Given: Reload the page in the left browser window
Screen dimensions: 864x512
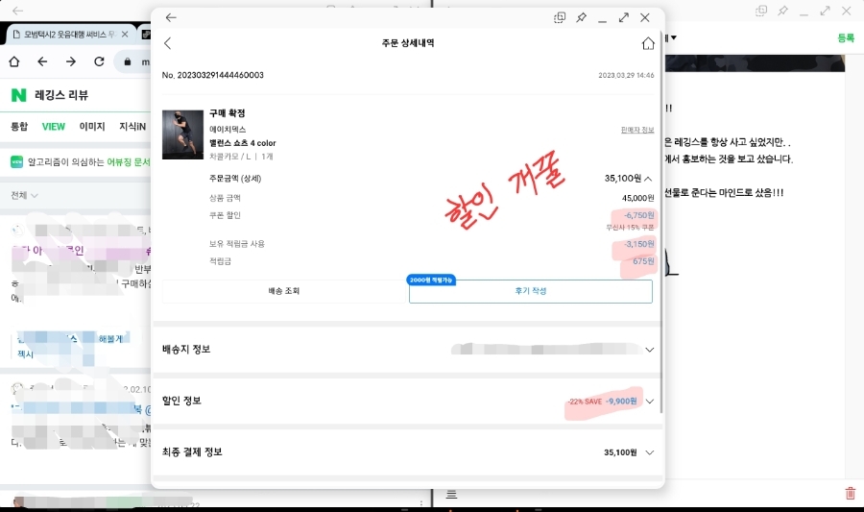Looking at the screenshot, I should (99, 61).
